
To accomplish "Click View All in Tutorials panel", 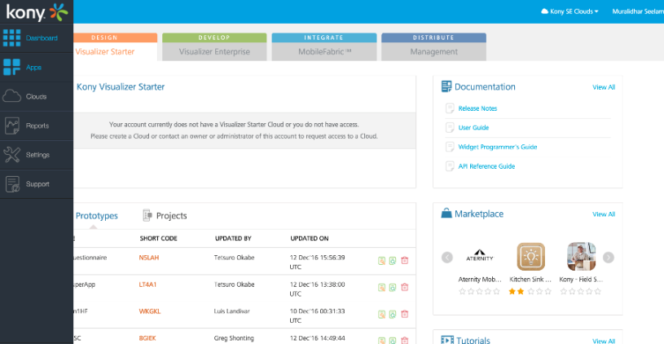I will [x=604, y=341].
